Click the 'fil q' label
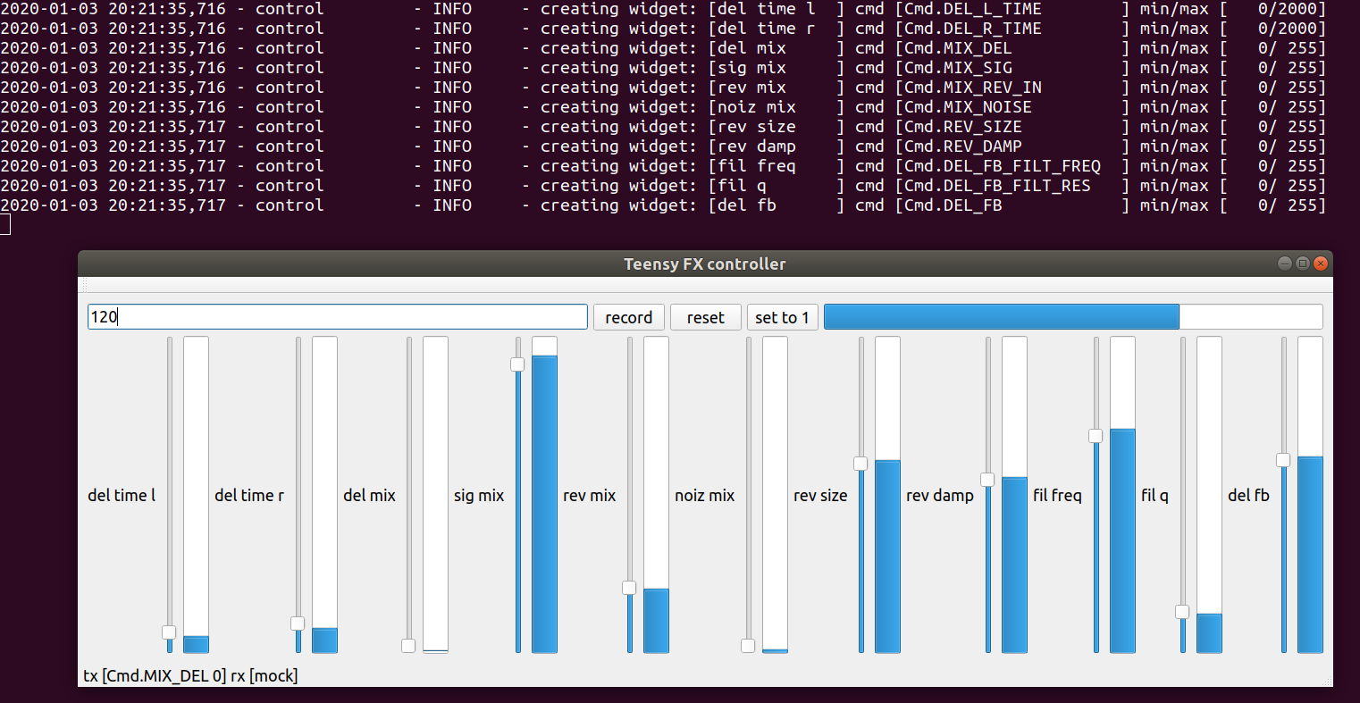 click(x=1154, y=496)
